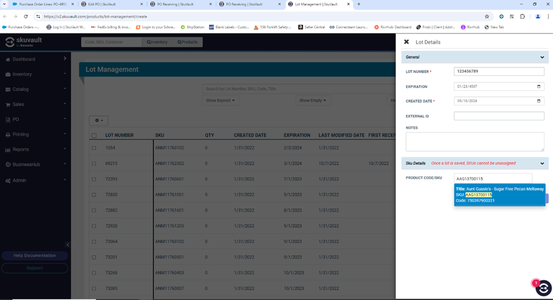Open the Dashboard sidebar icon
The width and height of the screenshot is (553, 300).
coord(8,60)
